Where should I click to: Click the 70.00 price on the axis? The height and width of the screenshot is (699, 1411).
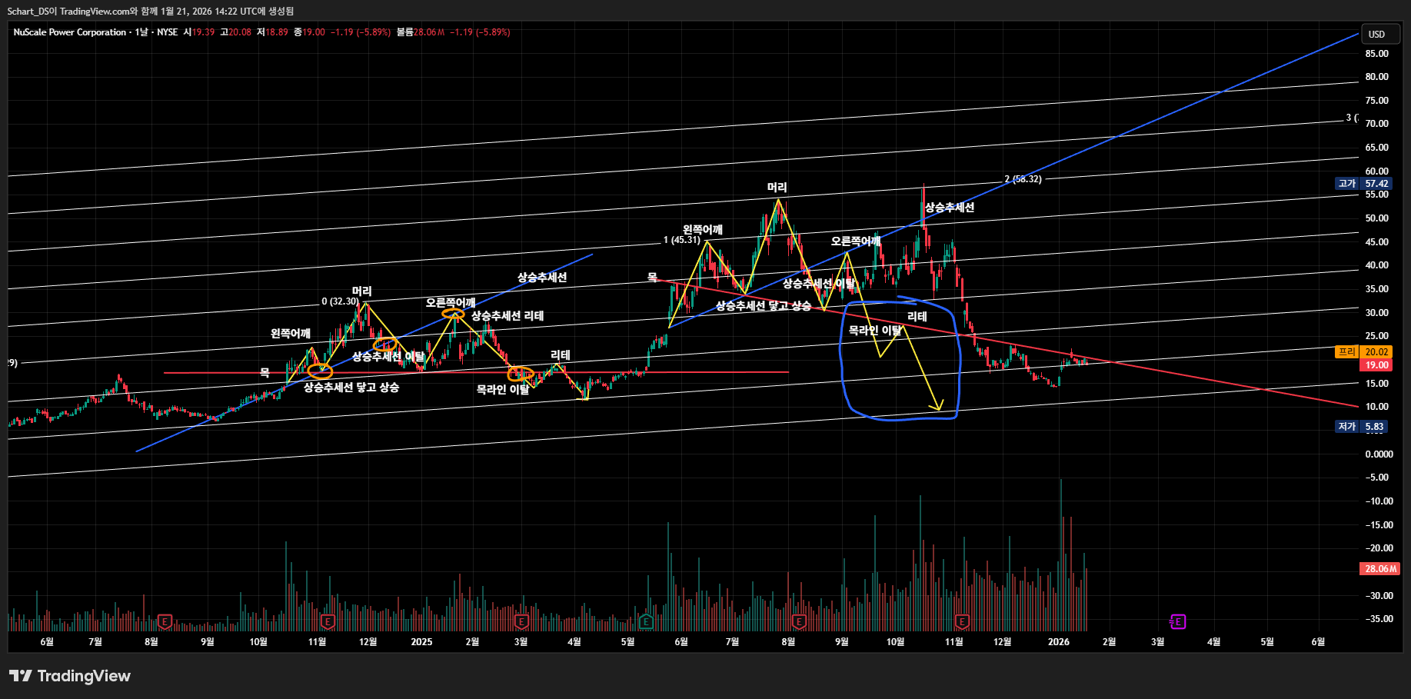pyautogui.click(x=1377, y=124)
